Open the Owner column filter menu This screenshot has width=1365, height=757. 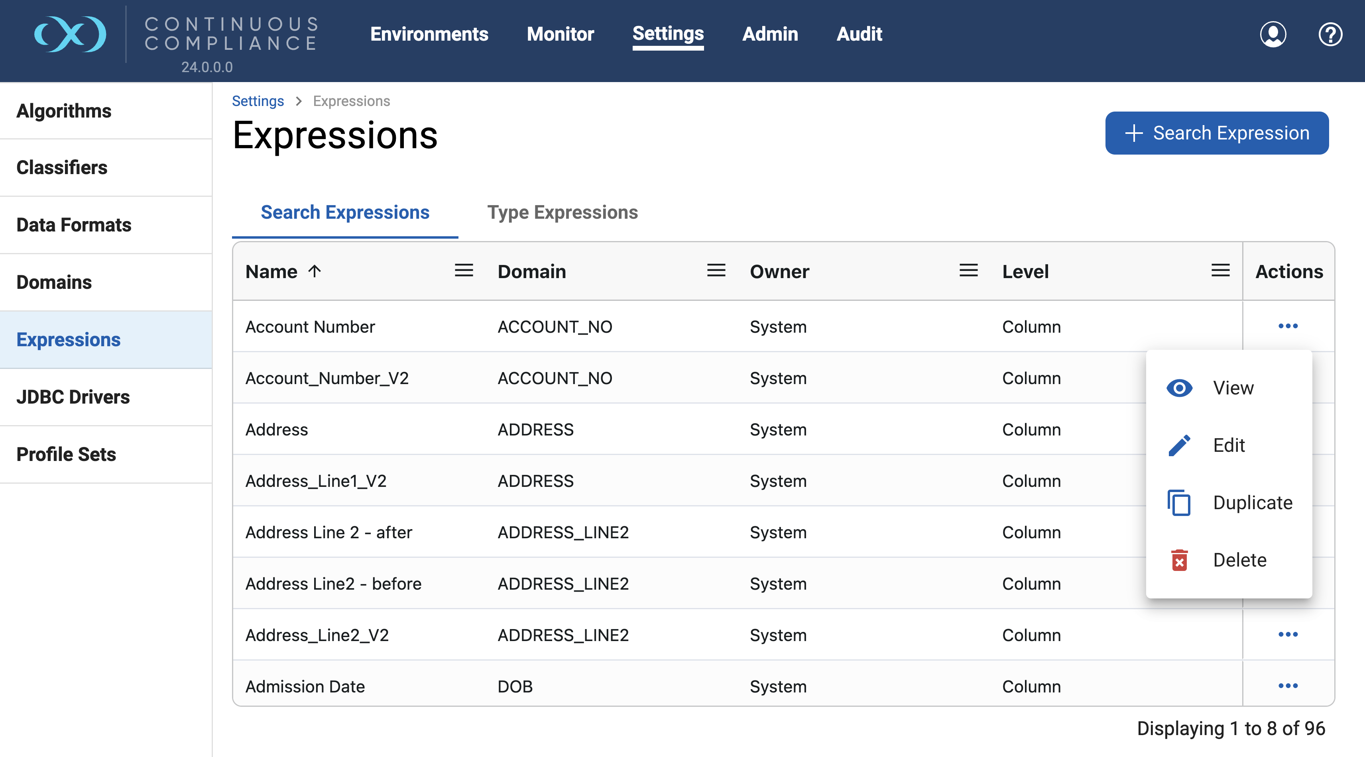pyautogui.click(x=968, y=271)
